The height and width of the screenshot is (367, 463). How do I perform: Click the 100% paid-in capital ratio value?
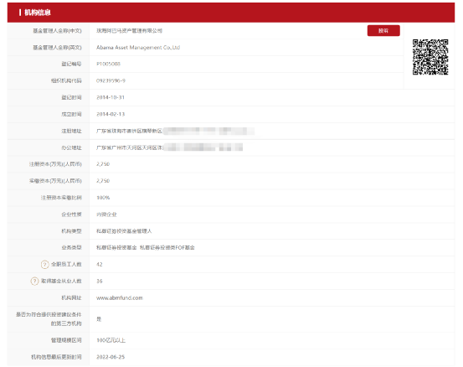click(x=103, y=198)
